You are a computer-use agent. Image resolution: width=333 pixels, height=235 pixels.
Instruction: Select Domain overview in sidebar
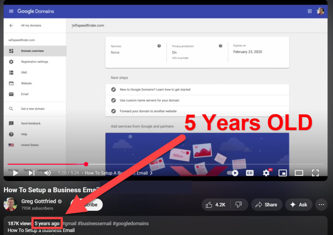pos(35,51)
